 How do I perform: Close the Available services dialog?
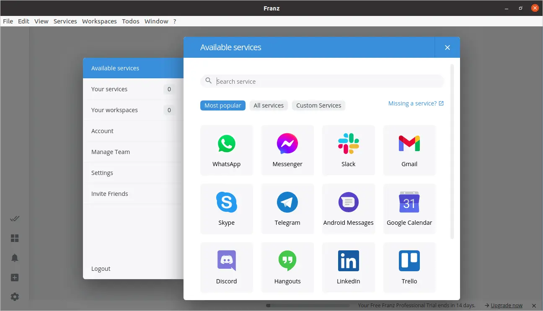tap(447, 47)
